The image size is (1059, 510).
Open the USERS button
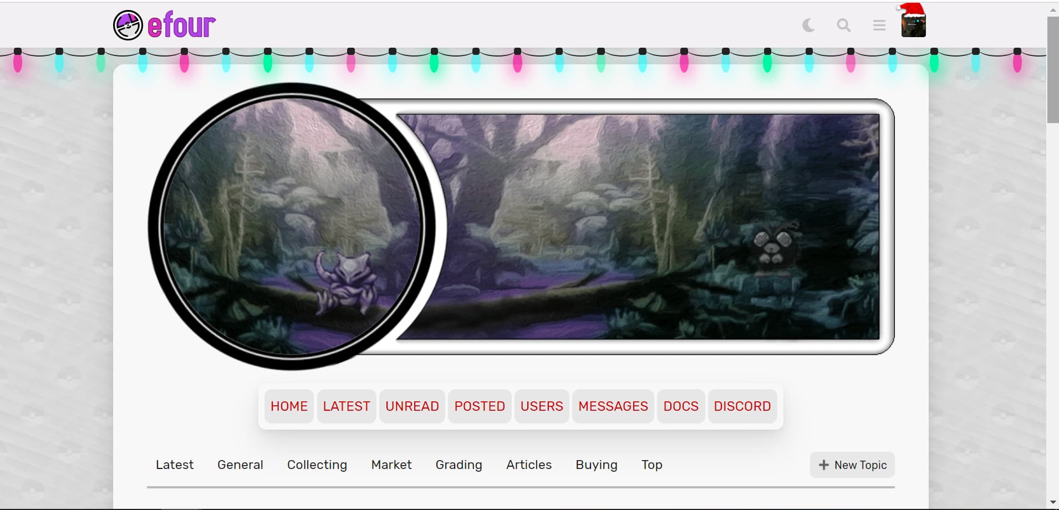(x=542, y=406)
